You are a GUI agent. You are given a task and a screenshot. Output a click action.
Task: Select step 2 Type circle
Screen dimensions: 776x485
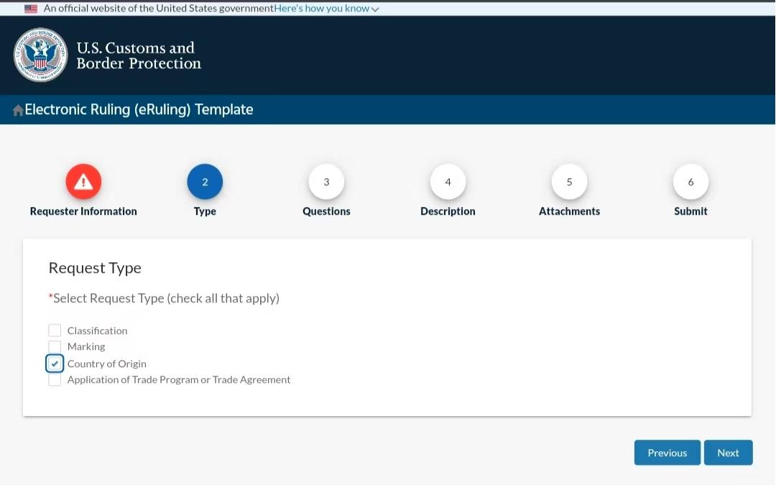(205, 182)
